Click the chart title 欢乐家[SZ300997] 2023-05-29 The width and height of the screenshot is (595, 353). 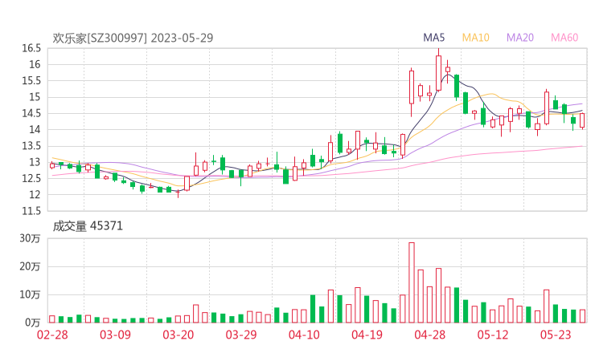[133, 38]
